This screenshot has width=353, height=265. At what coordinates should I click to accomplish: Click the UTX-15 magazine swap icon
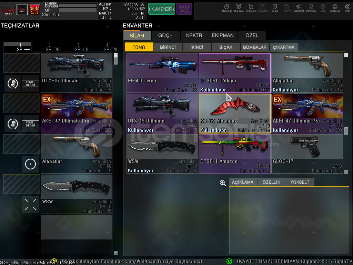tap(13, 84)
